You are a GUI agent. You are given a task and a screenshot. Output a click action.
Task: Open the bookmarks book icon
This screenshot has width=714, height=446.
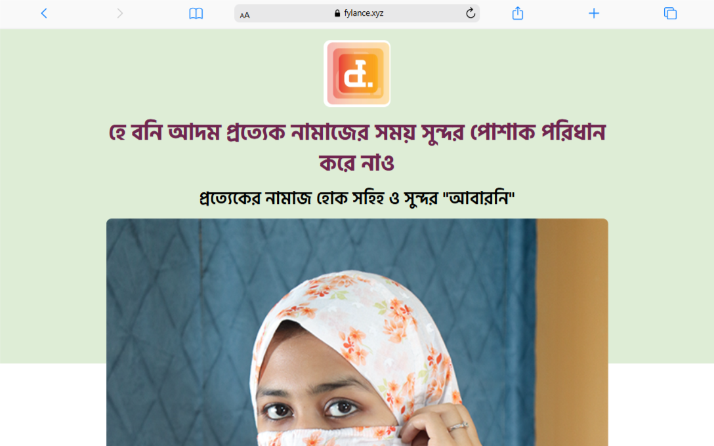click(x=196, y=13)
